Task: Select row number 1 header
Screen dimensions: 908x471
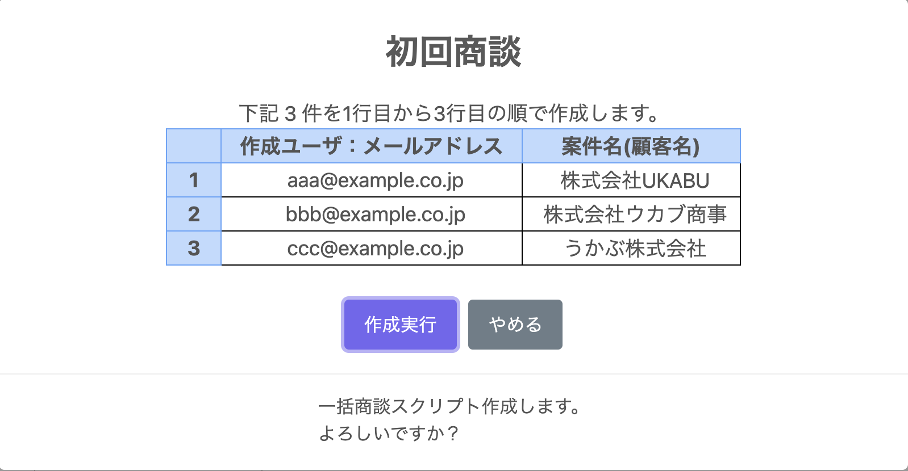Action: [x=194, y=180]
